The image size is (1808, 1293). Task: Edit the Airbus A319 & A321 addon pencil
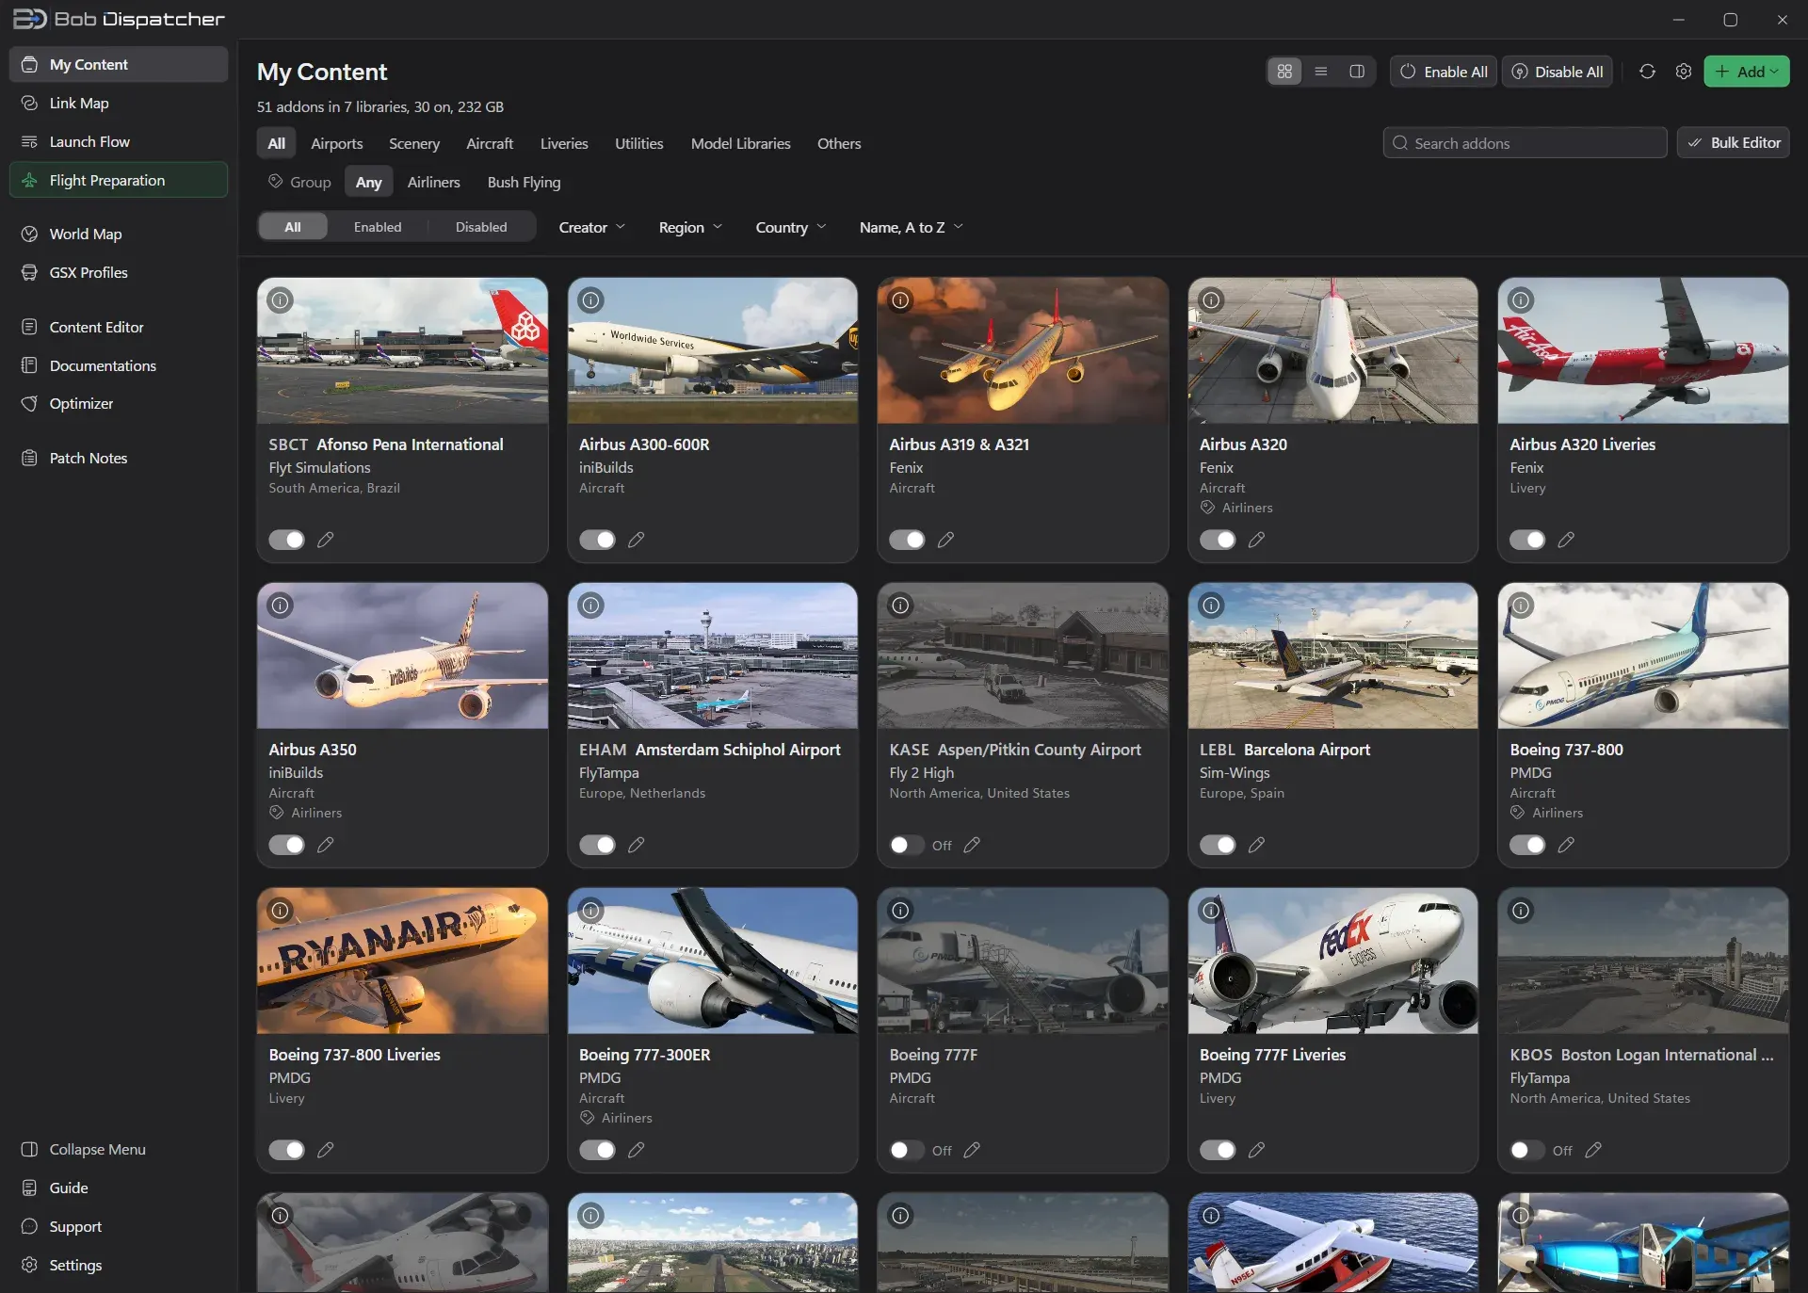coord(945,540)
